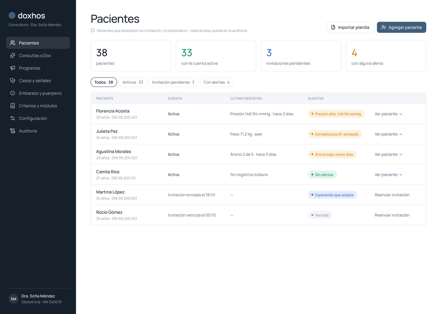Viewport: 441px width, 314px height.
Task: Click the Embarazo y puerperio icon
Action: pyautogui.click(x=13, y=93)
